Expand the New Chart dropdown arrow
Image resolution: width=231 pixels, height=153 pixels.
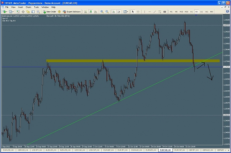pos(7,12)
